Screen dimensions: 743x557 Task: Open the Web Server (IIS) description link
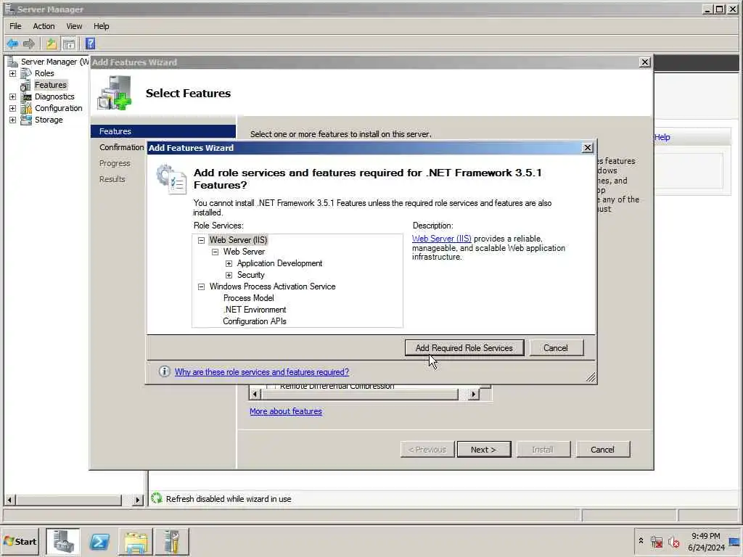(x=442, y=239)
